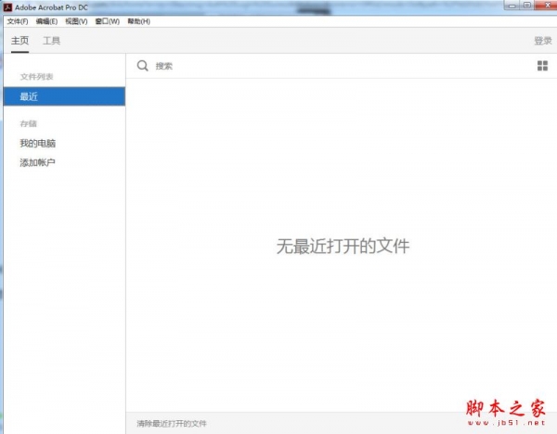Screen dimensions: 557x434
Task: Open the 文件(F) menu
Action: point(18,21)
